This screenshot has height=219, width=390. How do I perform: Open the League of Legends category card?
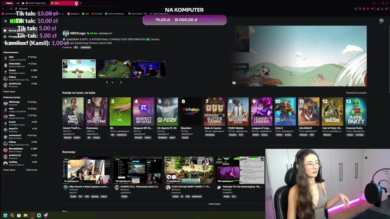(x=262, y=111)
